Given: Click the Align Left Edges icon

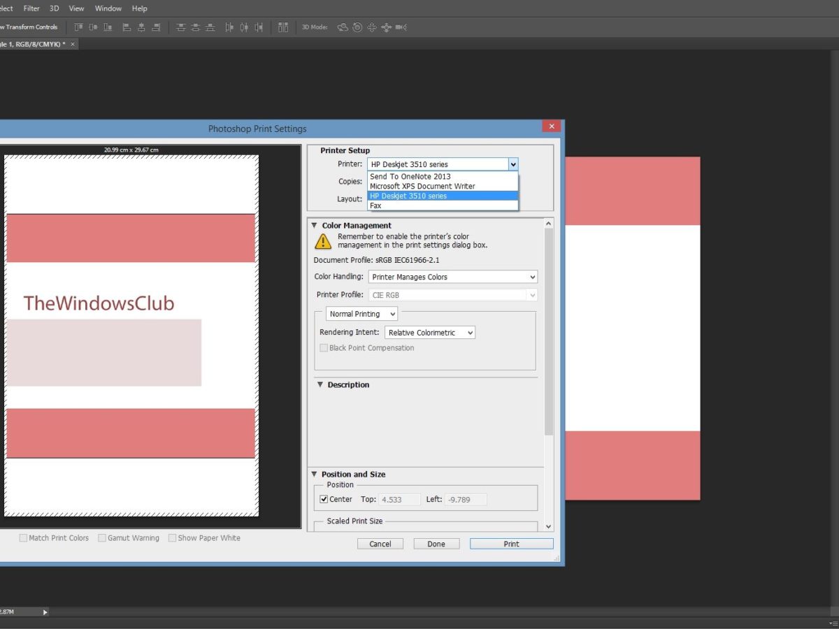Looking at the screenshot, I should coord(127,27).
